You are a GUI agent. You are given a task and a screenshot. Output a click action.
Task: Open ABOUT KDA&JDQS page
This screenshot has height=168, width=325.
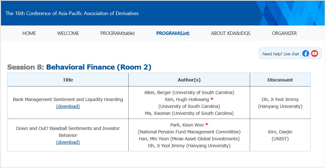pyautogui.click(x=231, y=33)
